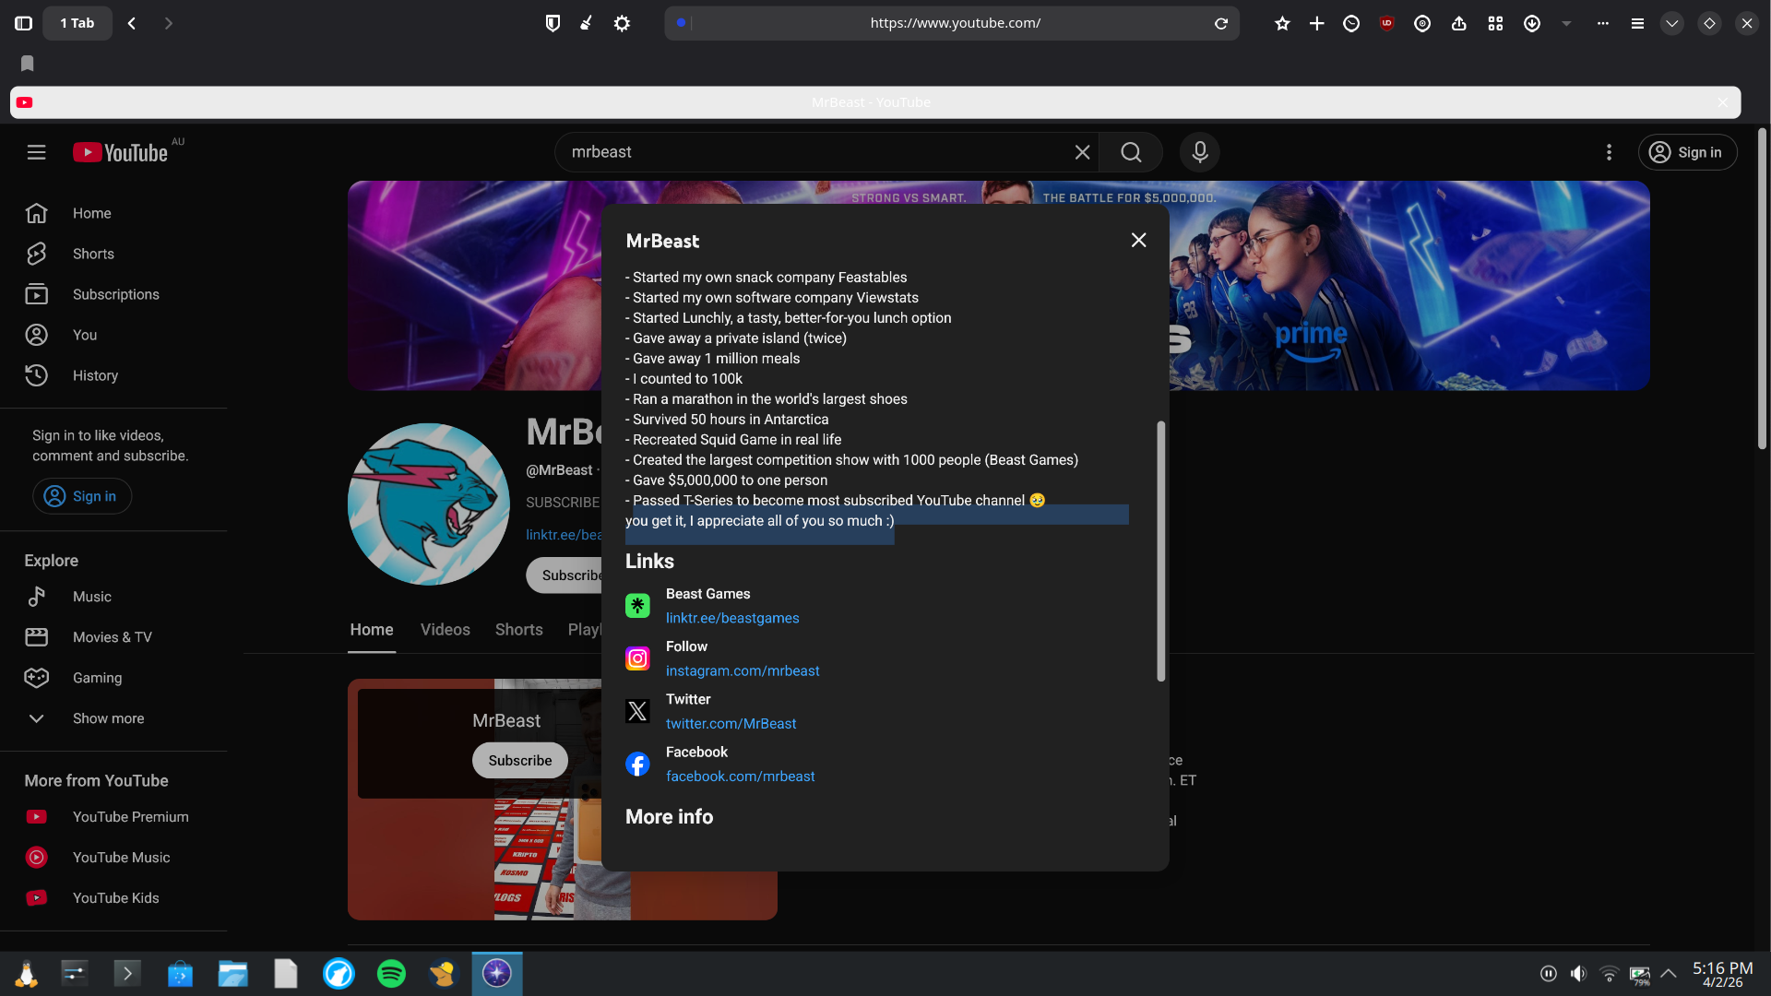Toggle the volume icon in system tray
Viewport: 1771px width, 996px height.
click(1578, 974)
